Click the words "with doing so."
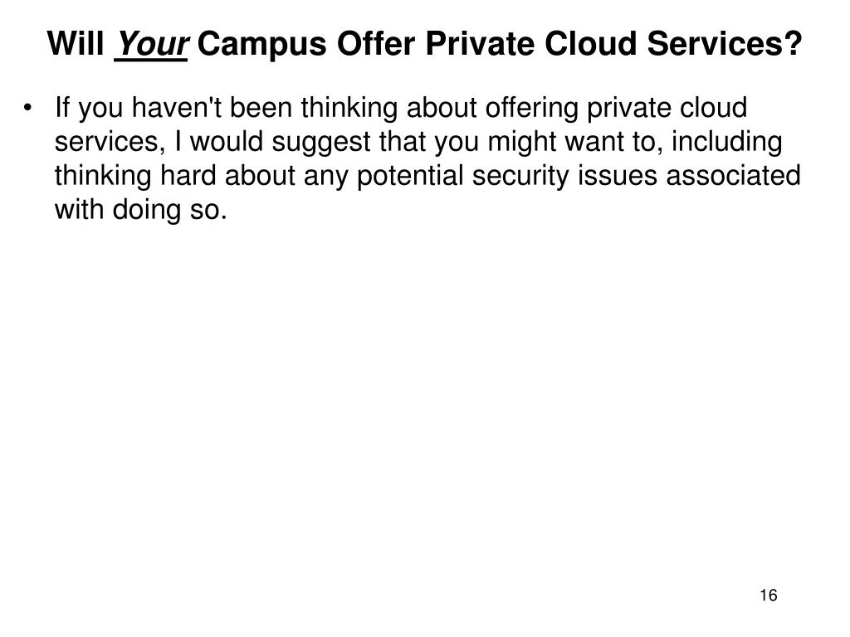Image resolution: width=850 pixels, height=637 pixels. [x=141, y=210]
